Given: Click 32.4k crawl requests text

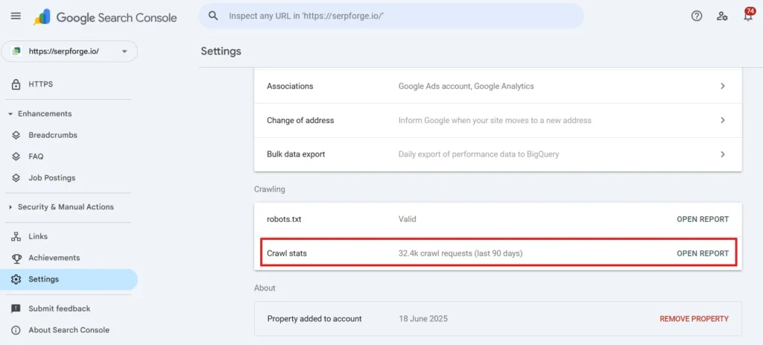Looking at the screenshot, I should [460, 253].
